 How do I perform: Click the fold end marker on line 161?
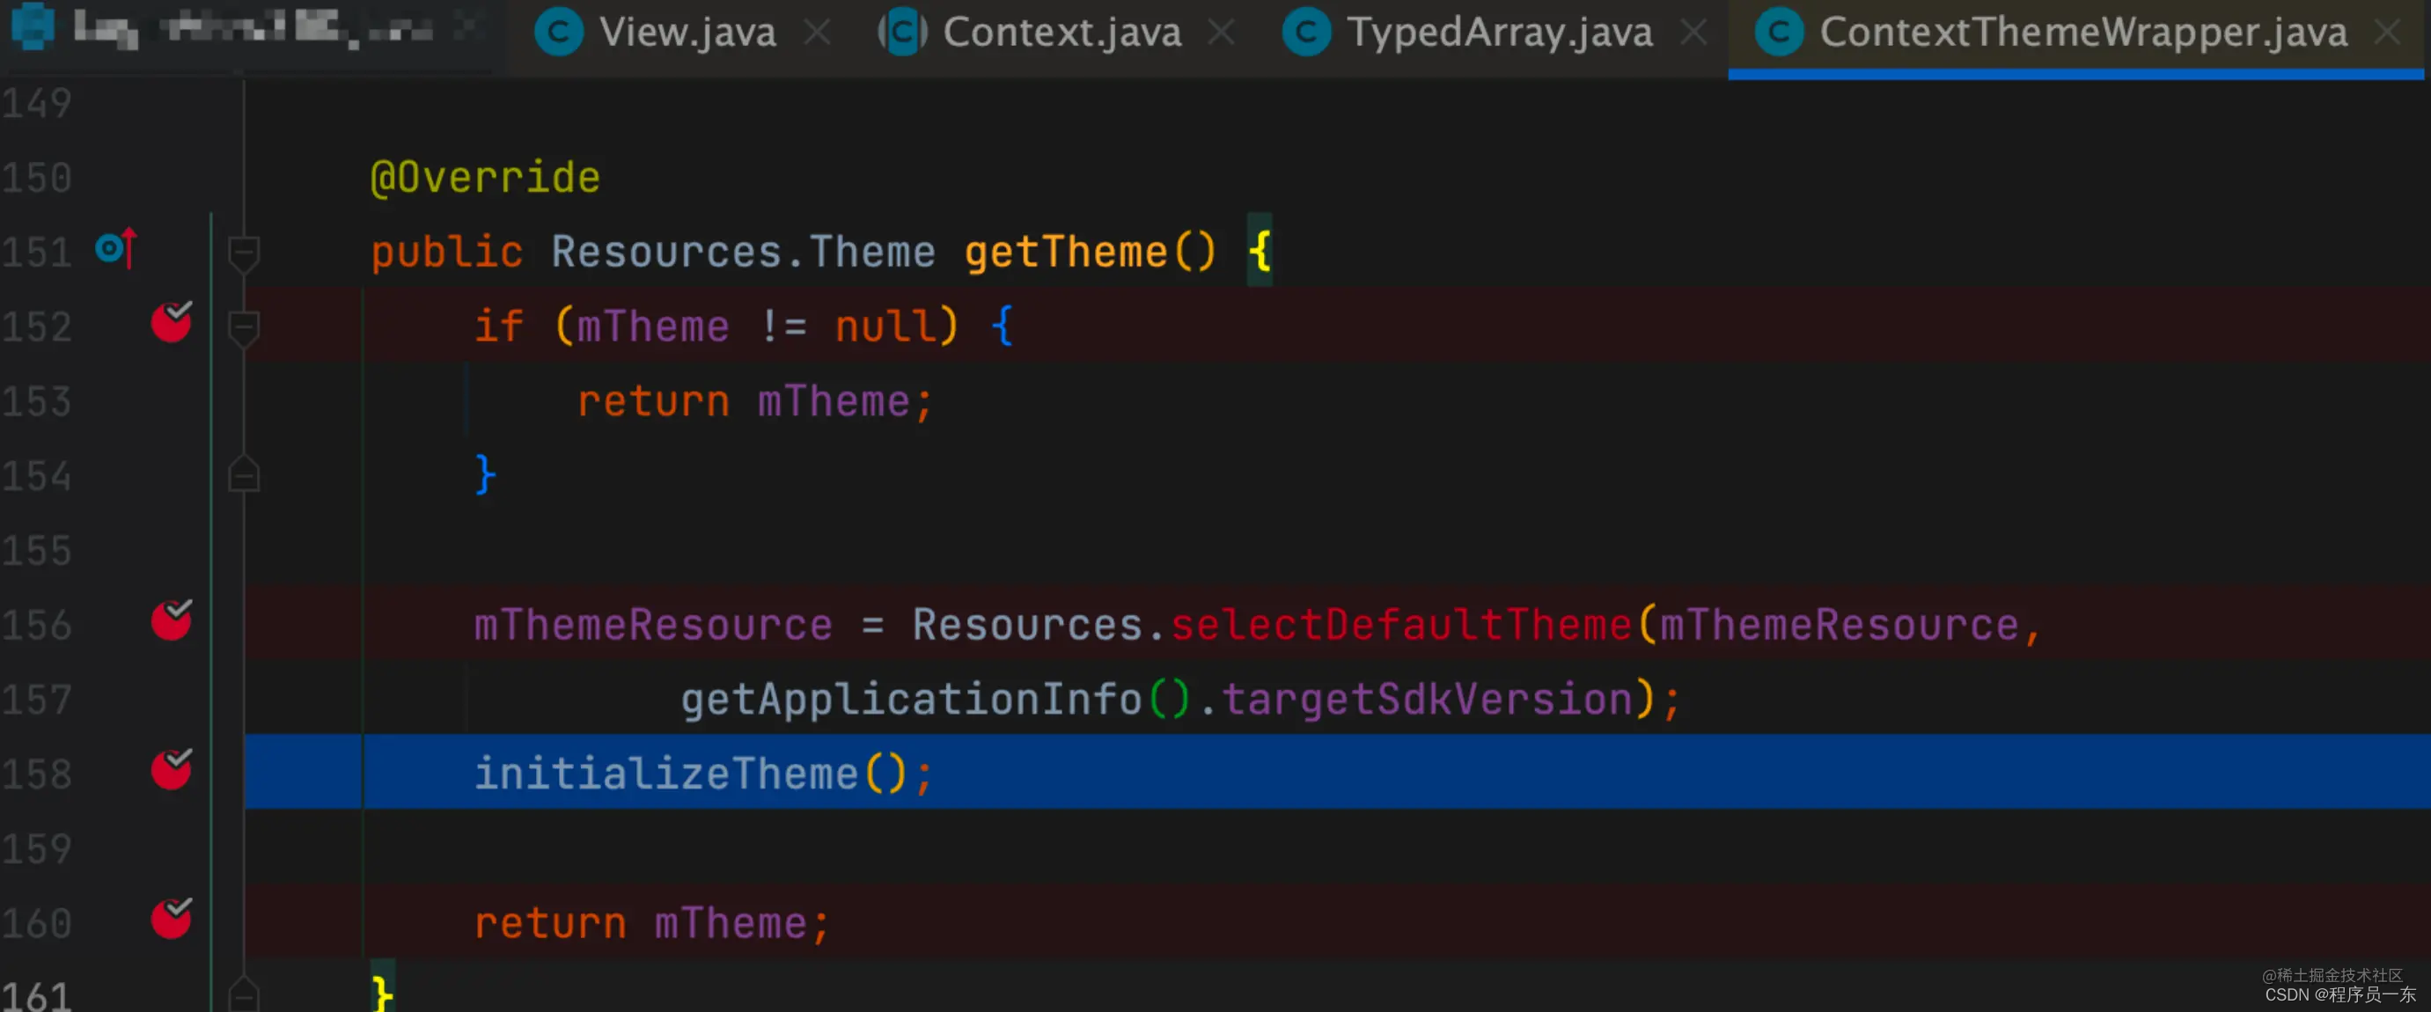[x=244, y=994]
